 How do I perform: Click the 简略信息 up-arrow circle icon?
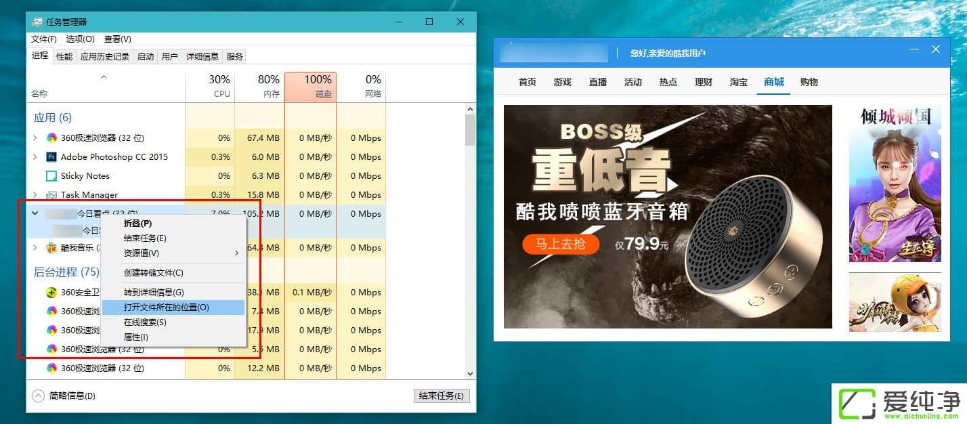38,396
